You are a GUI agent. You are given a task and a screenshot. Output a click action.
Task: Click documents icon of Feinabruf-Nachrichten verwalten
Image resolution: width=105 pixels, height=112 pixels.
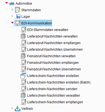click(x=23, y=56)
